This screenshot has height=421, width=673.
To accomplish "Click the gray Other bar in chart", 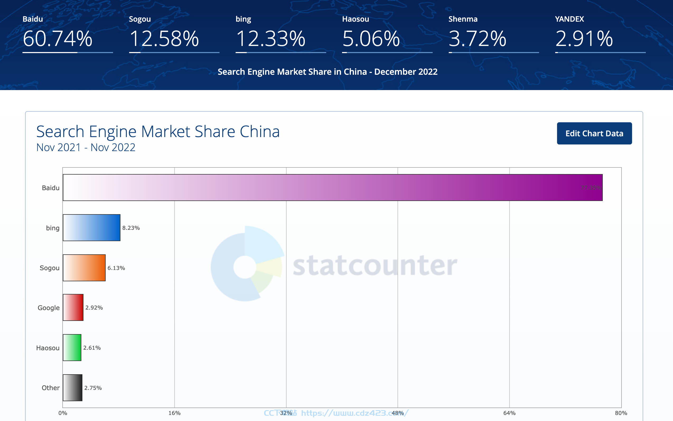I will tap(72, 387).
